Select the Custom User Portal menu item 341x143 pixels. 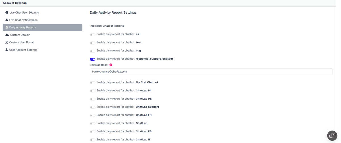(x=21, y=42)
